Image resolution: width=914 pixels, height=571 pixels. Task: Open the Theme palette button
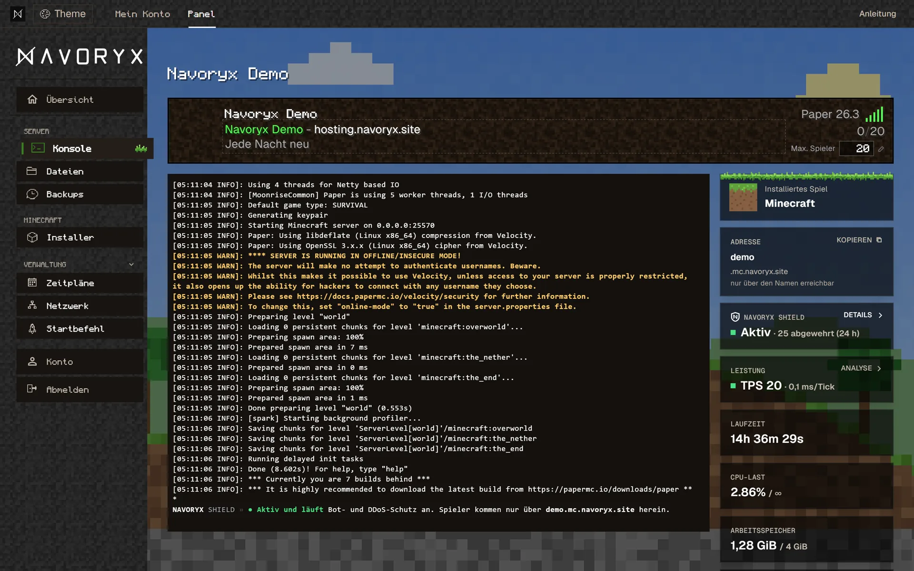pos(63,14)
